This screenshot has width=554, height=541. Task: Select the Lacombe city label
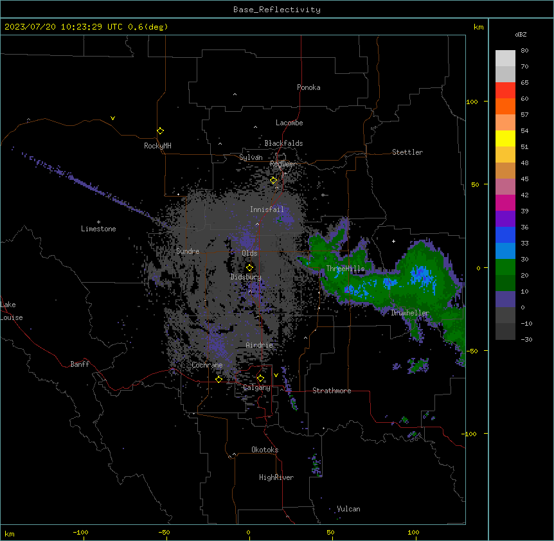[x=289, y=123]
